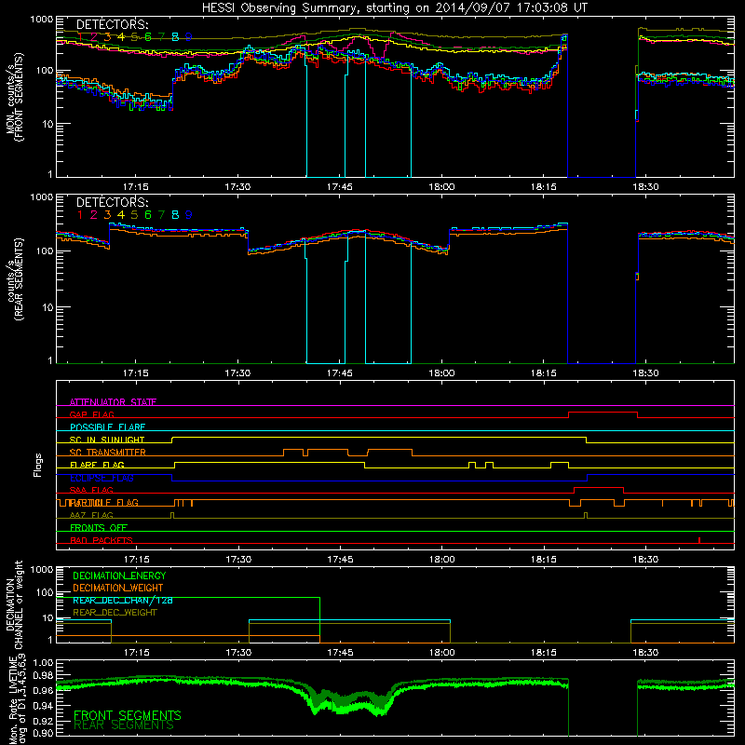Click the 'PARTICLE FLAG' label
This screenshot has height=745, width=745.
[x=104, y=503]
